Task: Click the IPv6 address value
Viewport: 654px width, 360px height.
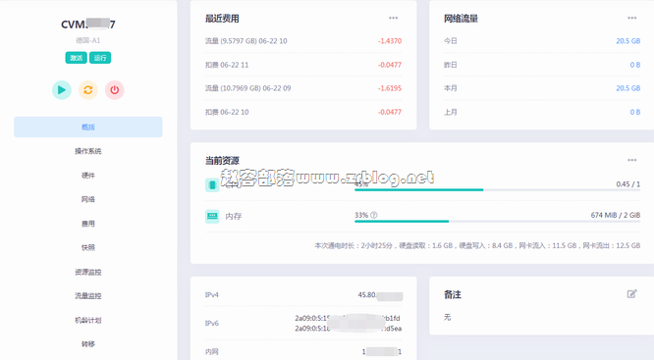Action: pos(349,324)
